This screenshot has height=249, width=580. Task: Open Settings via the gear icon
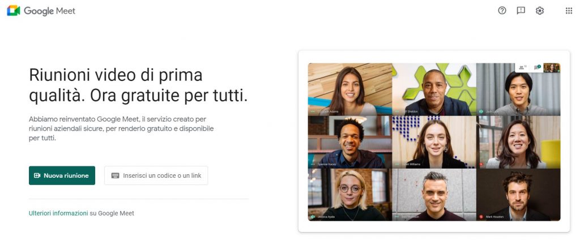coord(540,11)
